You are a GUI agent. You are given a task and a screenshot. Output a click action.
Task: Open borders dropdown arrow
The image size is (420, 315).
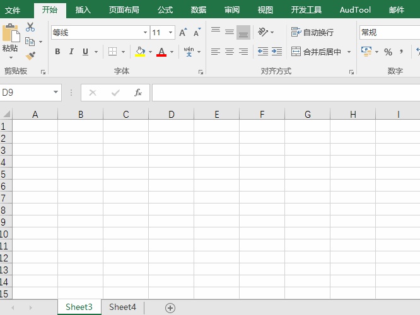pos(123,52)
